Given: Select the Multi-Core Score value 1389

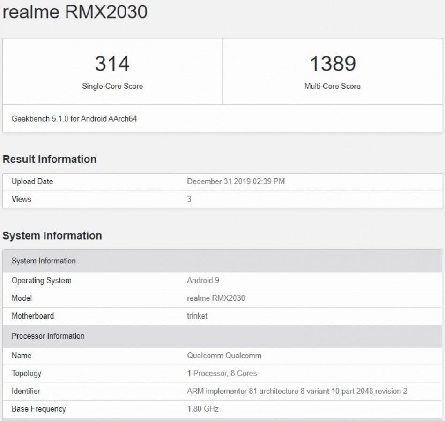Looking at the screenshot, I should 332,64.
